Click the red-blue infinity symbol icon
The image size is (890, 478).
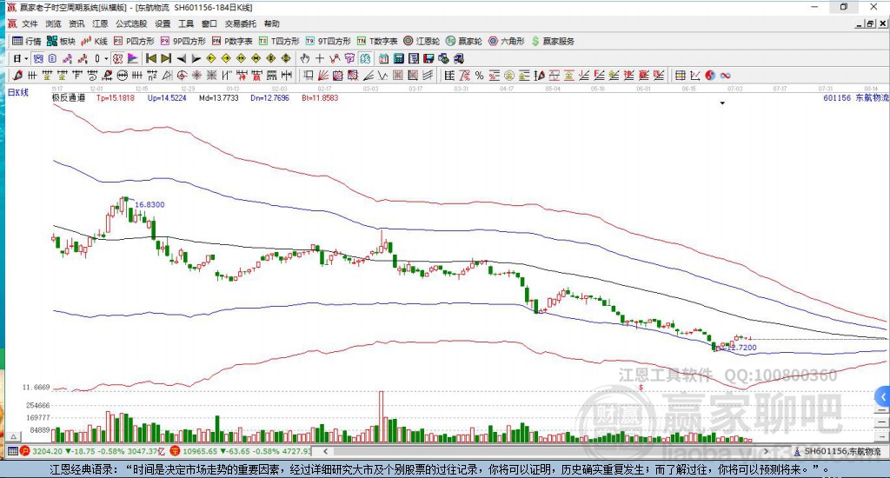tap(725, 76)
